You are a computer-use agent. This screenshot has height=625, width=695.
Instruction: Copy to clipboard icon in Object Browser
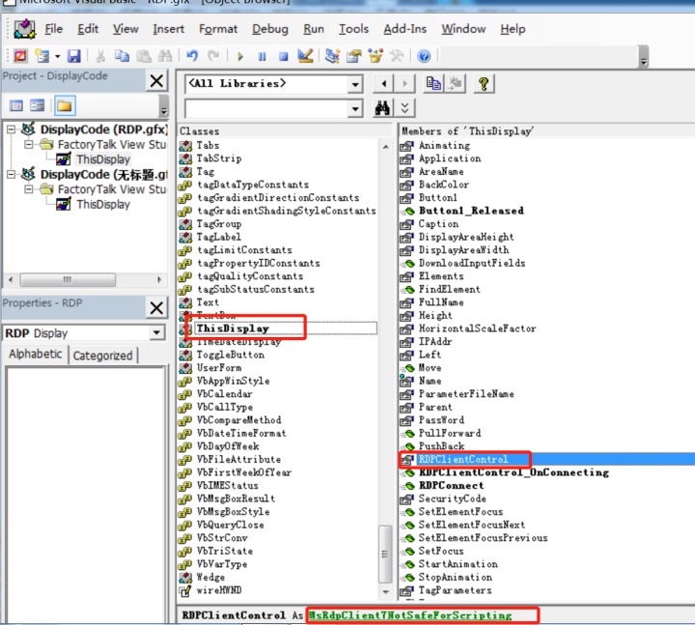(x=433, y=83)
